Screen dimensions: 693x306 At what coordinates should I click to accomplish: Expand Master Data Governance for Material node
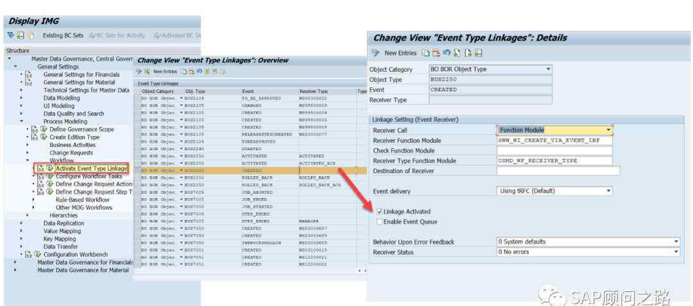15,270
